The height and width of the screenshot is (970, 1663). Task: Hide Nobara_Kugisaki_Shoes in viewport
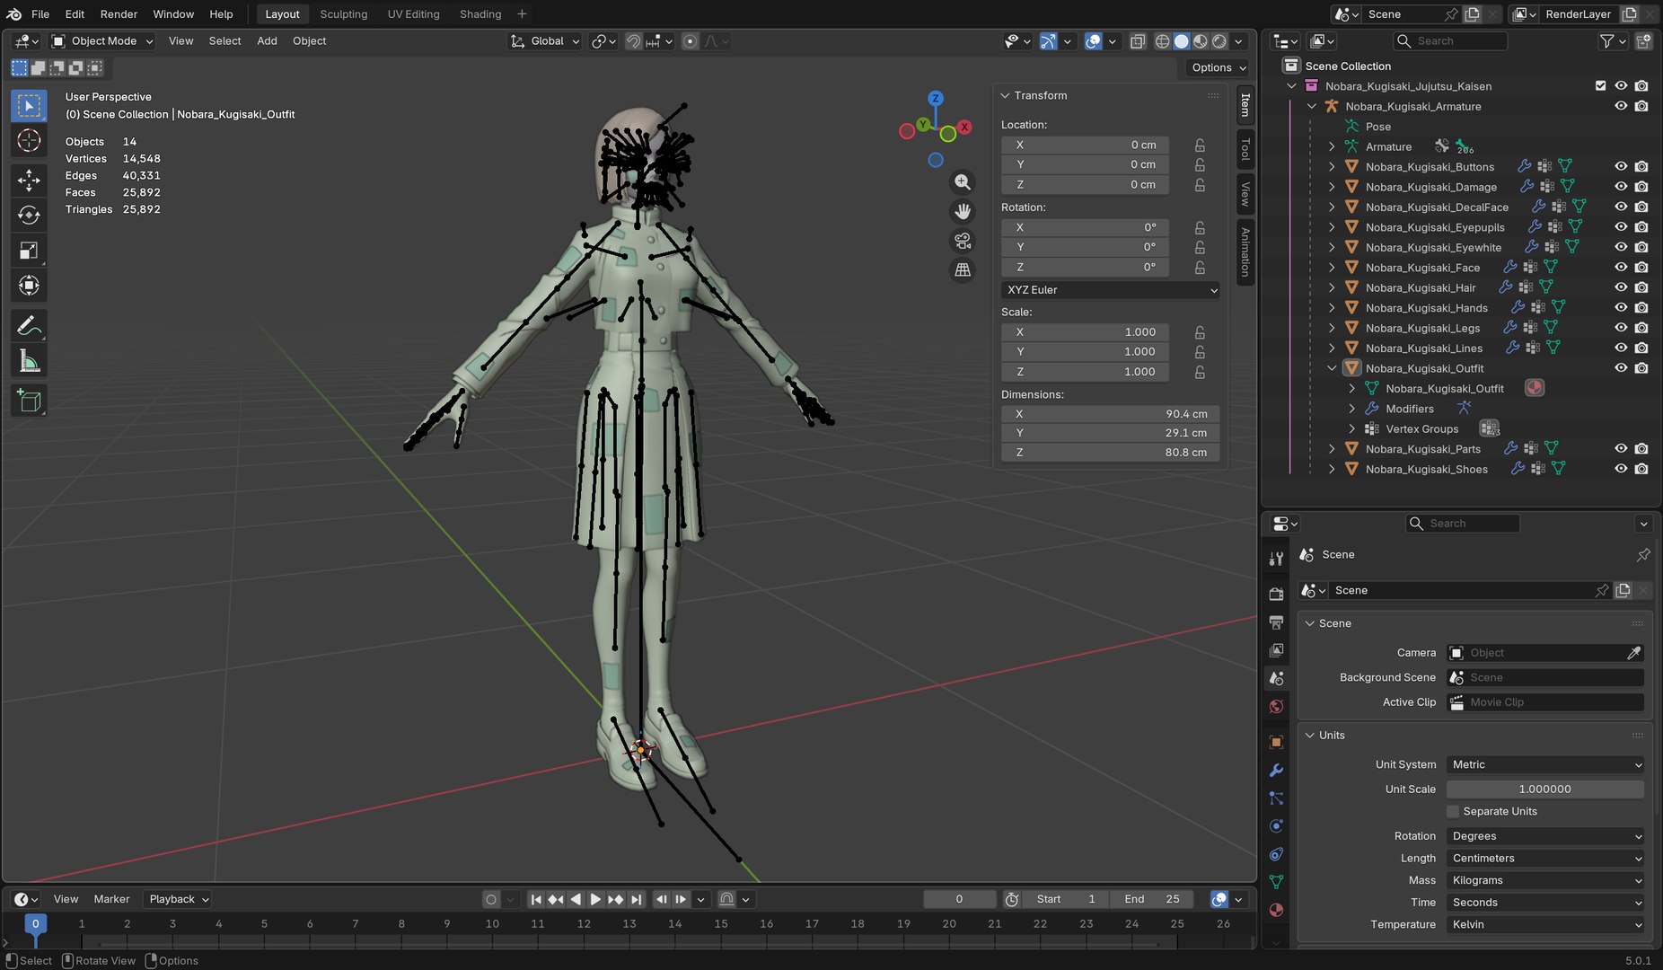pos(1621,469)
